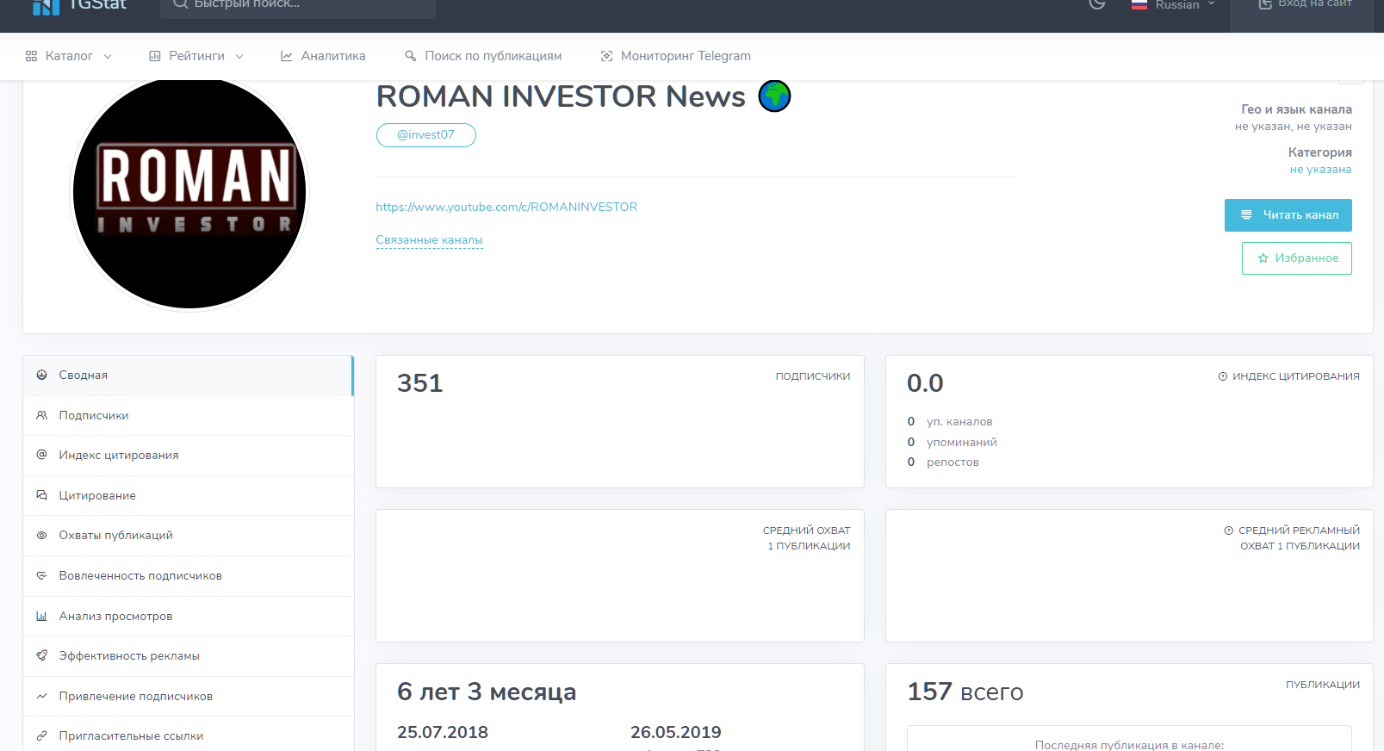Image resolution: width=1384 pixels, height=751 pixels.
Task: Click the star icon in Избранное
Action: click(x=1263, y=258)
